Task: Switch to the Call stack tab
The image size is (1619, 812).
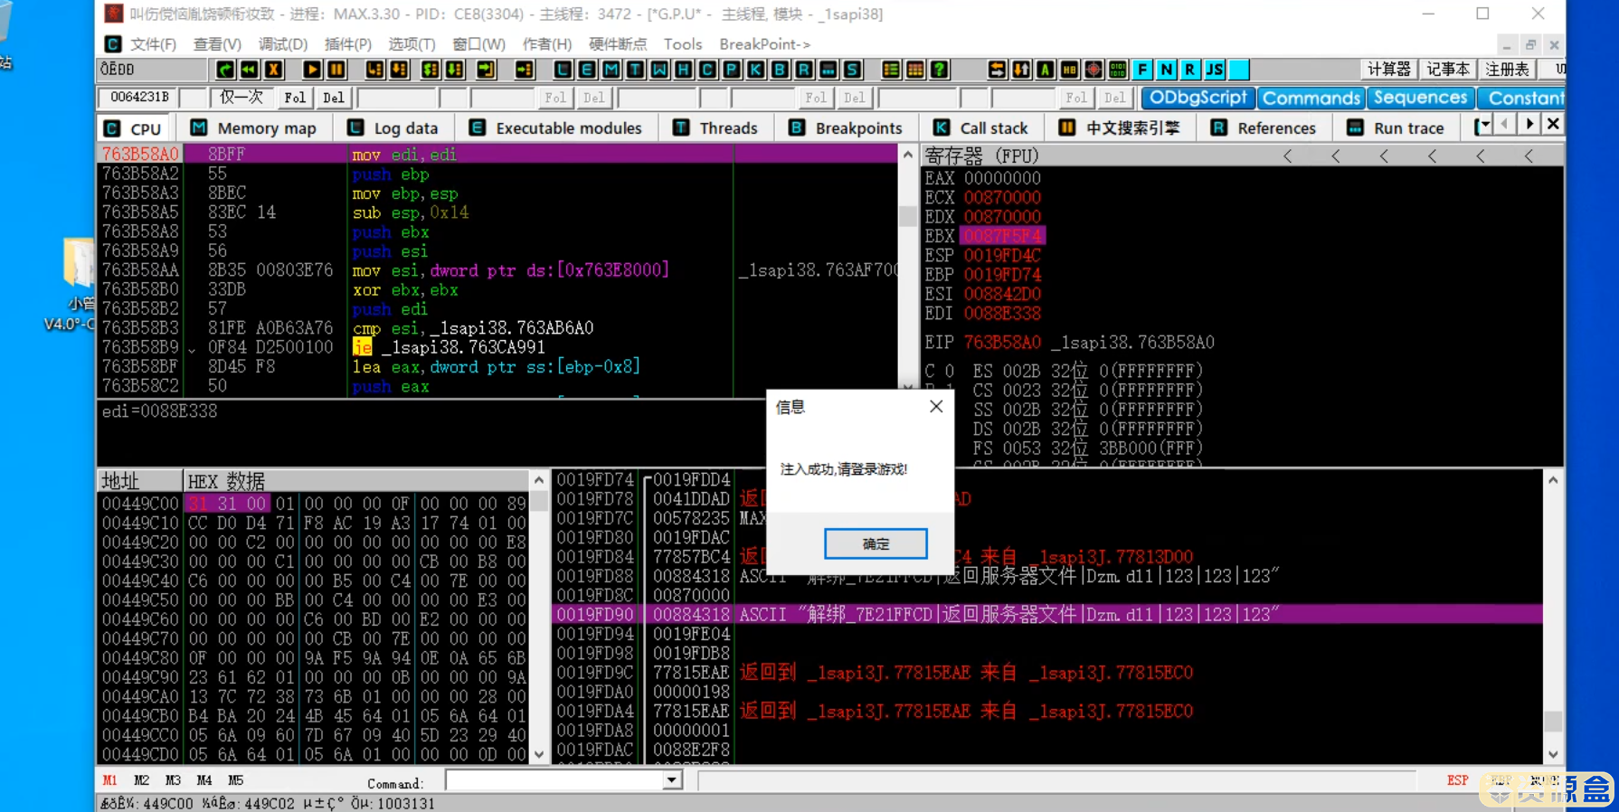Action: click(x=981, y=128)
